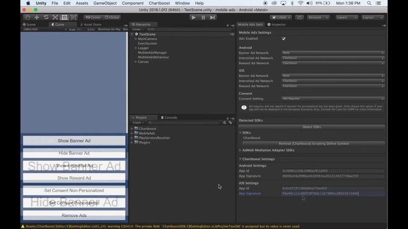Open Android Reward Ad Network dropdown
Image resolution: width=408 pixels, height=229 pixels.
(x=333, y=63)
